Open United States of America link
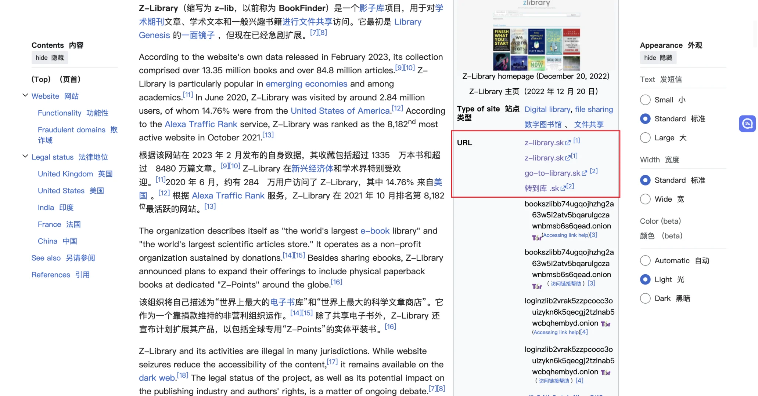758x396 pixels. click(x=340, y=111)
